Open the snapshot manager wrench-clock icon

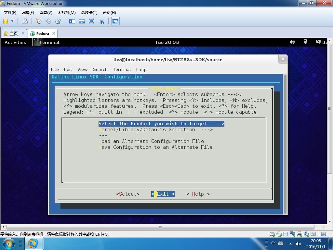point(58,21)
